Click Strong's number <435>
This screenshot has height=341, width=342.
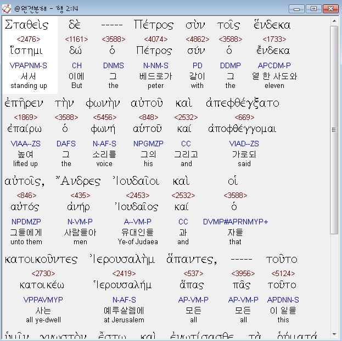click(x=80, y=195)
